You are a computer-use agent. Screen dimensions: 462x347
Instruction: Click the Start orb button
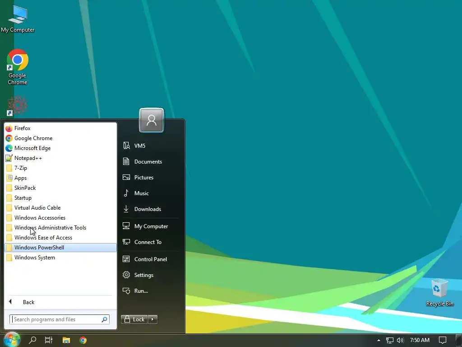12,340
